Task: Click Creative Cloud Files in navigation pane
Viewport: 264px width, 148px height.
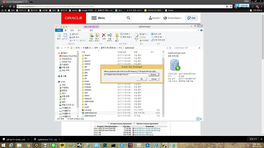Action: (x=69, y=56)
